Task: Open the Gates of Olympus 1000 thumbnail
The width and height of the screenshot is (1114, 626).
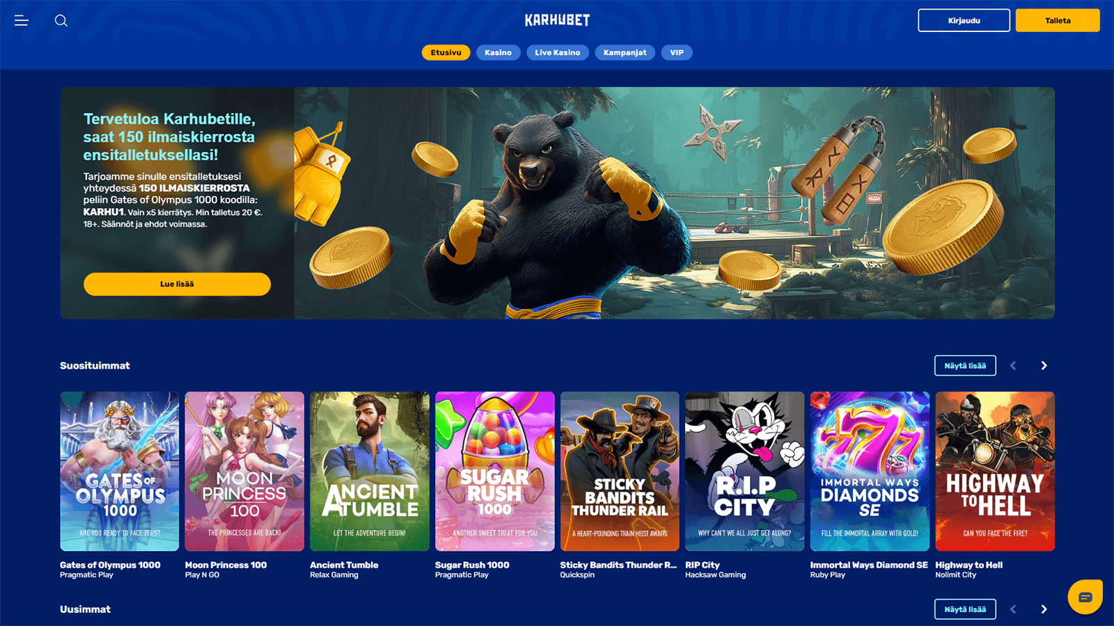Action: (x=120, y=472)
